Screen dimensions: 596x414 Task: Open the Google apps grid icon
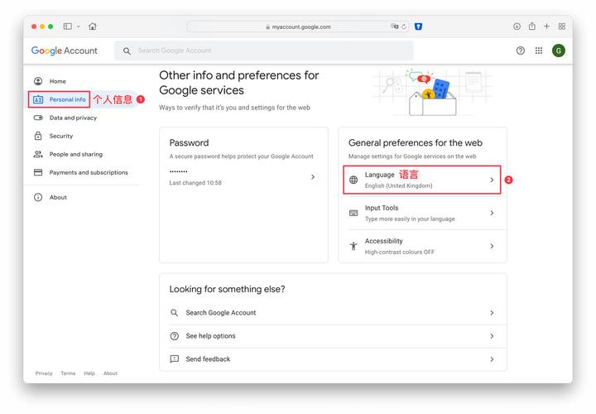click(x=539, y=51)
